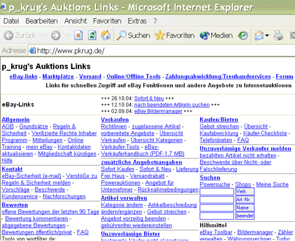This screenshot has height=241, width=295.
Task: Expand the Mail button dropdown arrow
Action: tap(267, 35)
